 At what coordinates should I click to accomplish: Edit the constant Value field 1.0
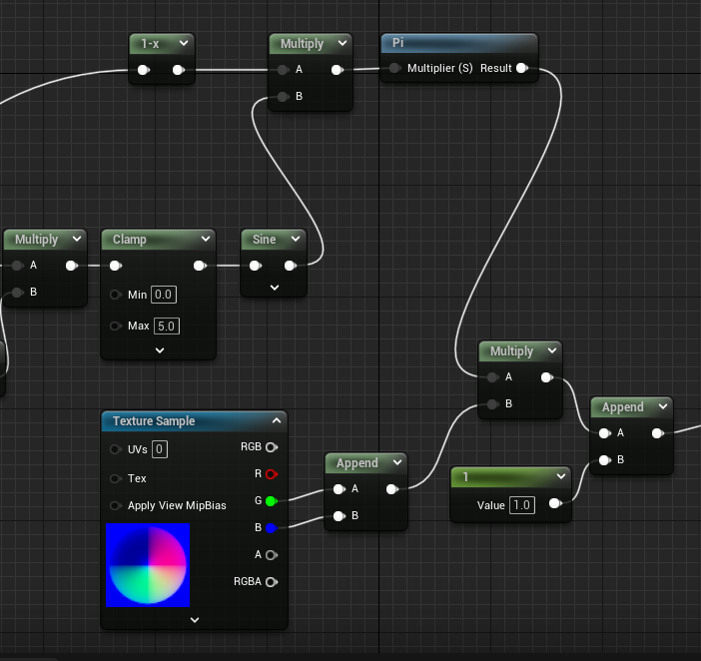point(522,505)
